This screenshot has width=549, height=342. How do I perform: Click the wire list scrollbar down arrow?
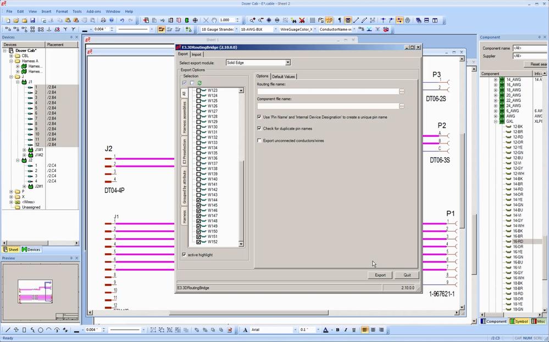click(241, 244)
